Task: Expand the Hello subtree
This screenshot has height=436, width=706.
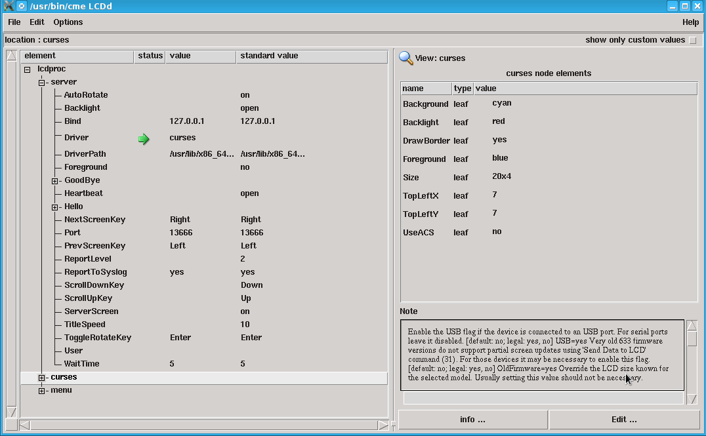Action: (x=55, y=207)
